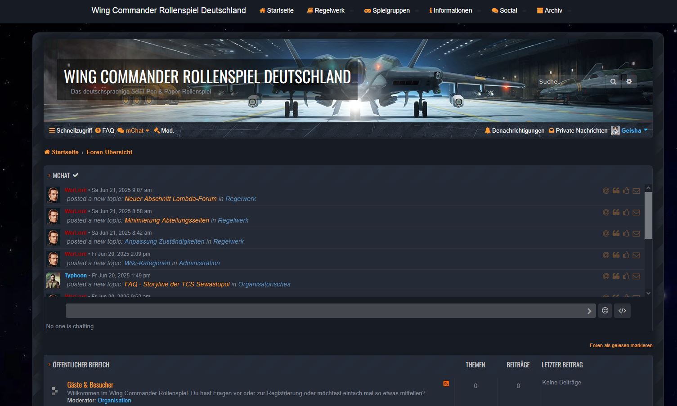Screen dimensions: 677x406
Task: Click the search magnifier icon in banner
Action: point(613,81)
